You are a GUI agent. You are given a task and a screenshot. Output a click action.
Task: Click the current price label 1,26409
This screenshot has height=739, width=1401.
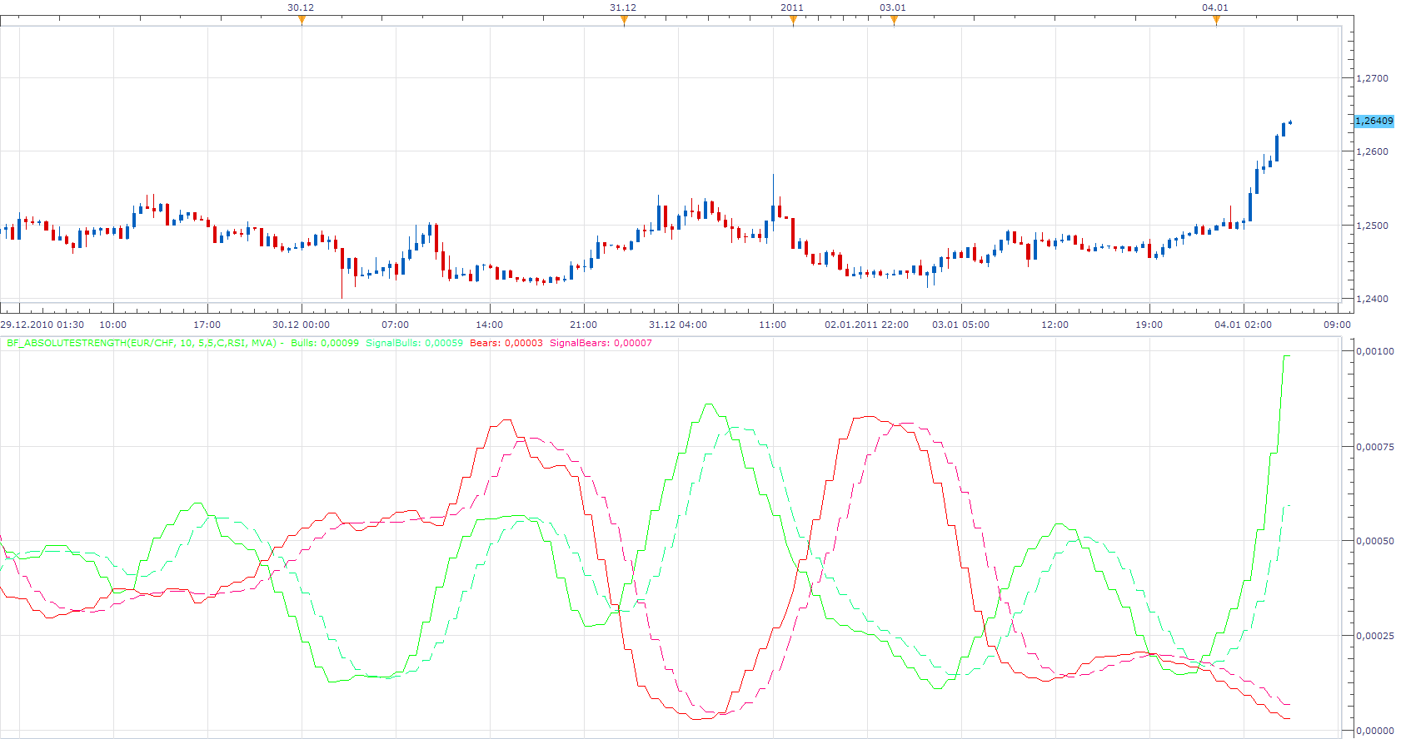1374,122
